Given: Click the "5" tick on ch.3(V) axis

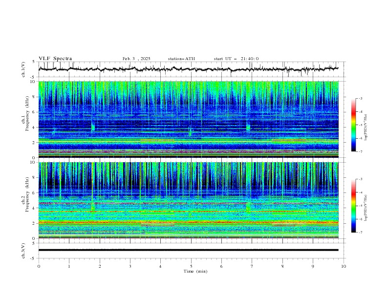Looking at the screenshot, I should coord(34,243).
